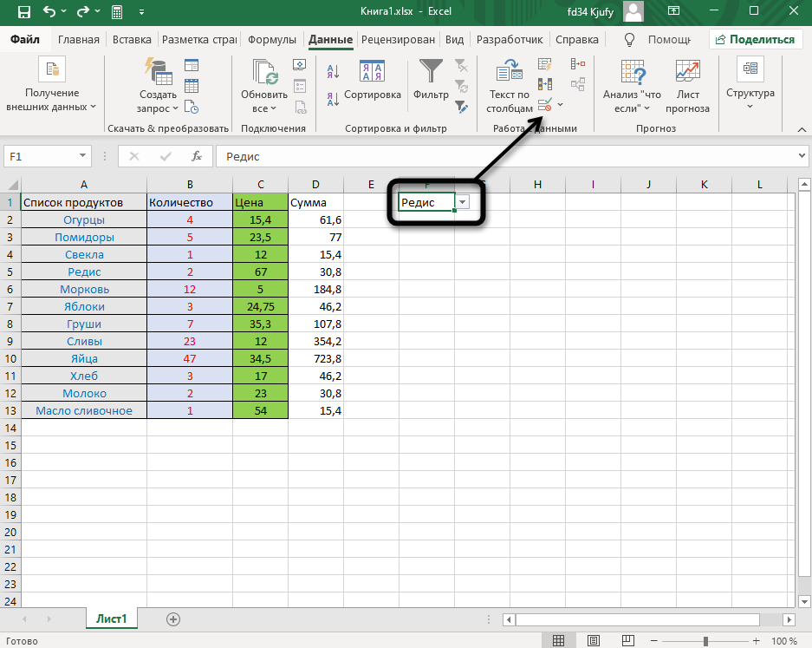
Task: Click the Save icon in quick access toolbar
Action: click(x=23, y=12)
